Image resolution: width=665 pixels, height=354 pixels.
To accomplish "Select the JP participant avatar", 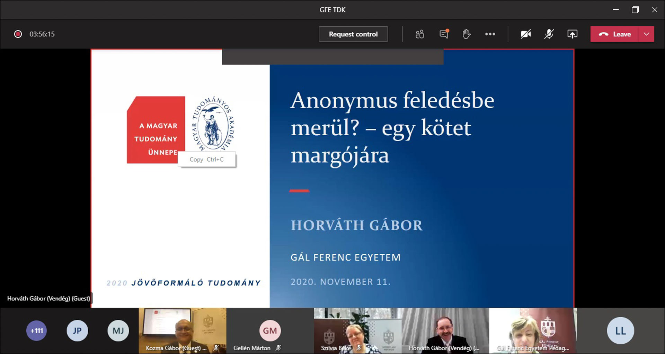I will [77, 330].
